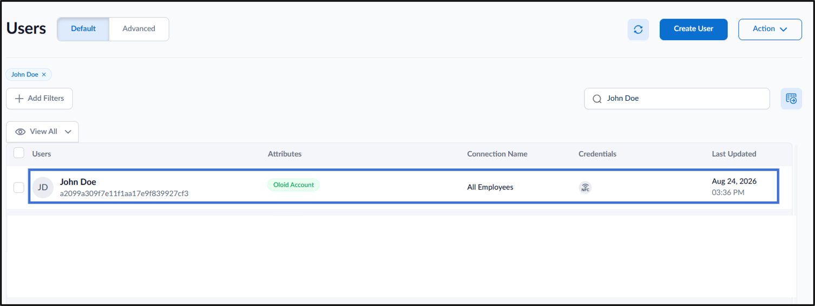The image size is (815, 306).
Task: Click the refresh users icon
Action: click(638, 29)
